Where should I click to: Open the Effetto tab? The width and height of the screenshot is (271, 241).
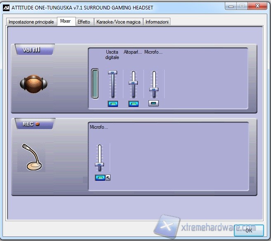[84, 22]
